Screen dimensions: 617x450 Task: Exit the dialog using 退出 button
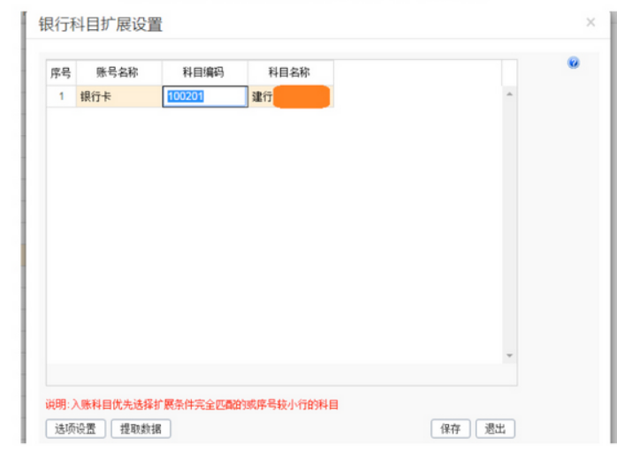point(495,429)
